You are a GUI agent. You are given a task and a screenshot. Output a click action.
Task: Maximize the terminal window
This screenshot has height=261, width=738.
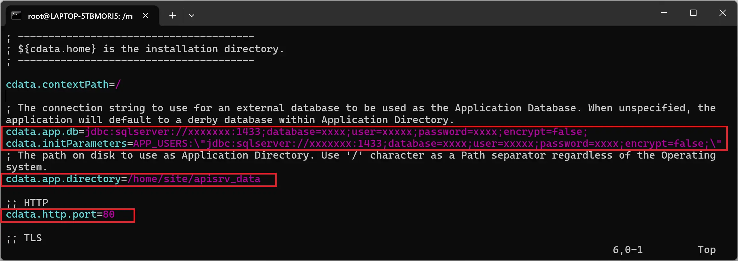click(x=693, y=13)
